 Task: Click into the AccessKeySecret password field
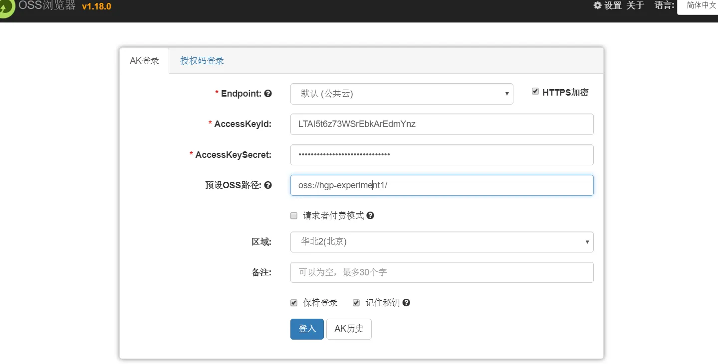pos(442,155)
